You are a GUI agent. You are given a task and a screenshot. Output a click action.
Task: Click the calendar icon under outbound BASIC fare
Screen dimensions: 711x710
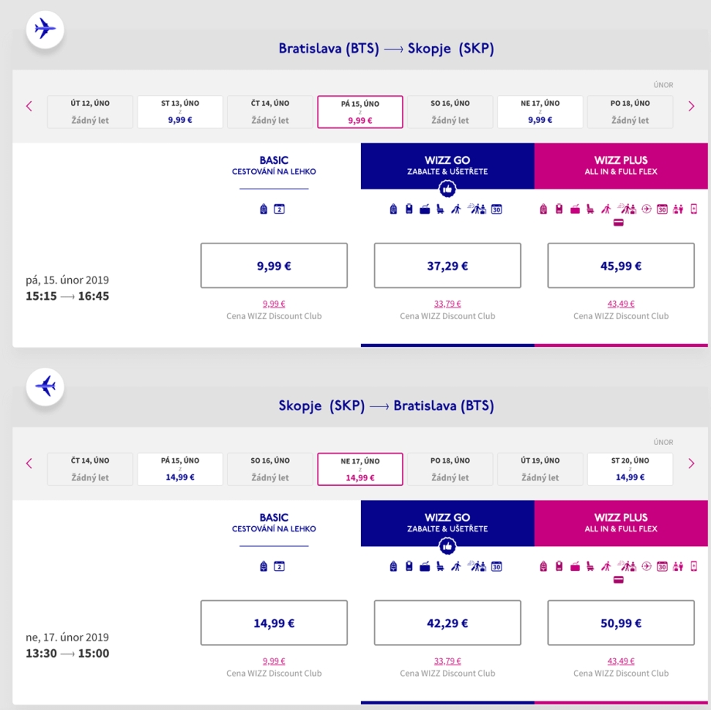click(280, 209)
